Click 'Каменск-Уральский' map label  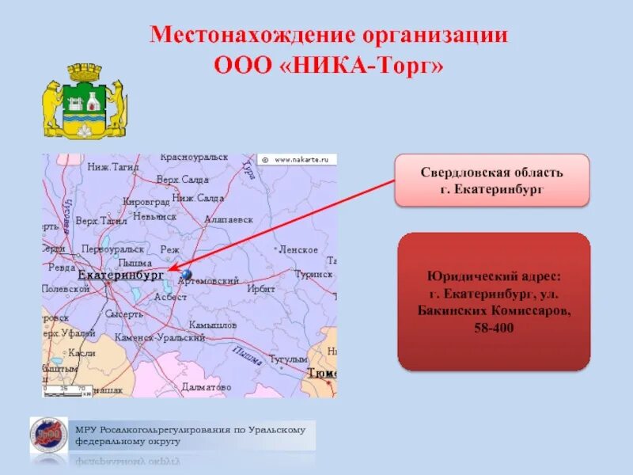click(160, 337)
